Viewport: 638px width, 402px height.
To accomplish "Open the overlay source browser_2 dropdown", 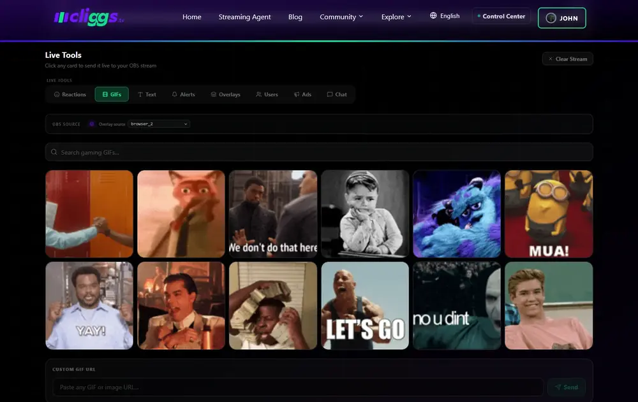I will (159, 124).
